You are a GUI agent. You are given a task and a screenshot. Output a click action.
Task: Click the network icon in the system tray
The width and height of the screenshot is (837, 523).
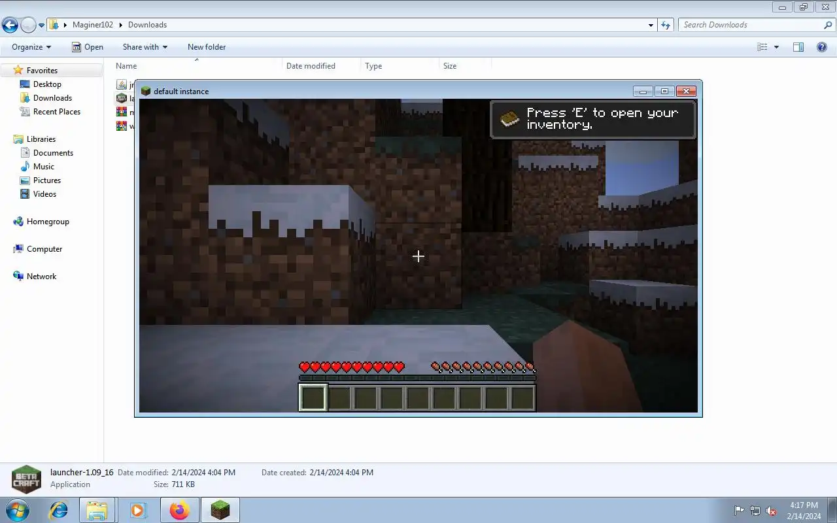point(755,511)
